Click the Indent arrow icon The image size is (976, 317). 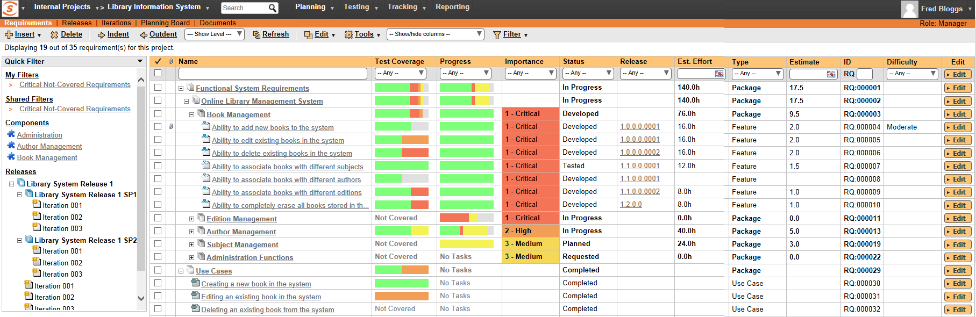pos(101,35)
